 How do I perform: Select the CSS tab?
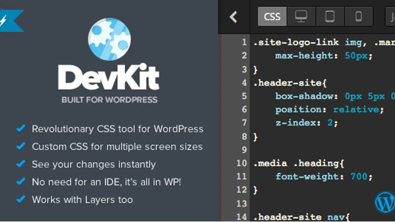point(272,16)
